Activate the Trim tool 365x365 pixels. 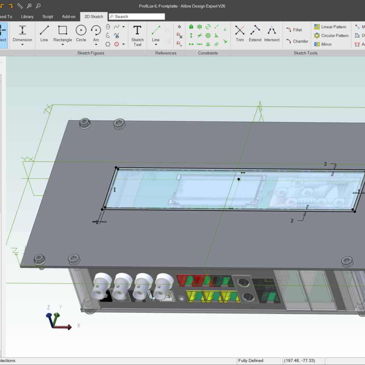(240, 33)
